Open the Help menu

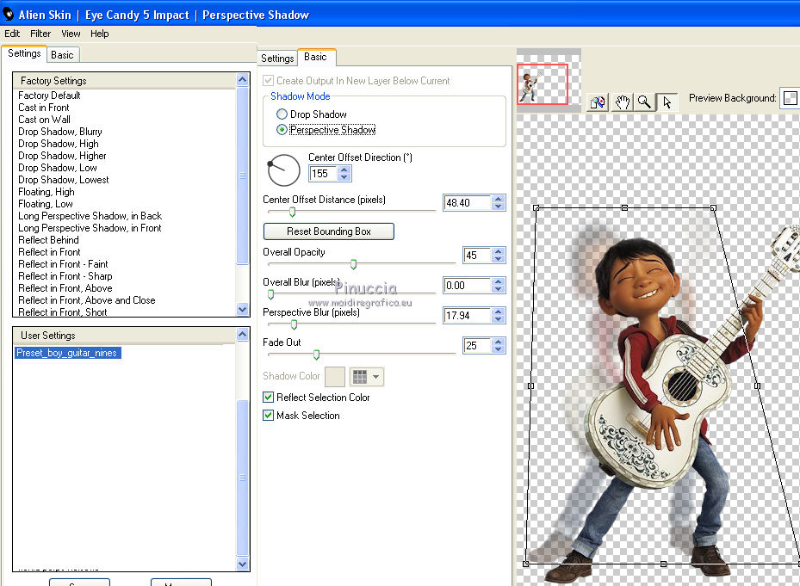[x=100, y=34]
